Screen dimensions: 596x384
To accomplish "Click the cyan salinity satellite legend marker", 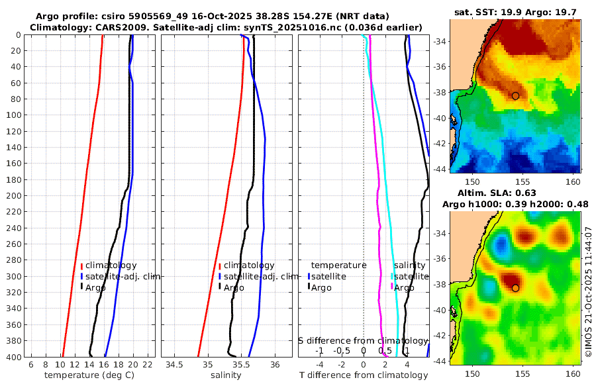I will pos(392,277).
